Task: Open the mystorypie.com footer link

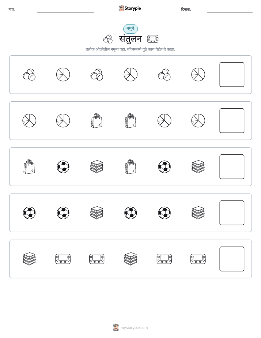Action: coord(130,327)
